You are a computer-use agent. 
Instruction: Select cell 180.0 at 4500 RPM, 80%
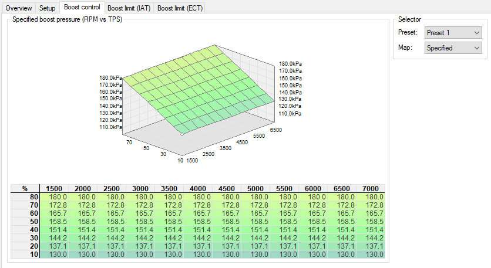coord(227,197)
